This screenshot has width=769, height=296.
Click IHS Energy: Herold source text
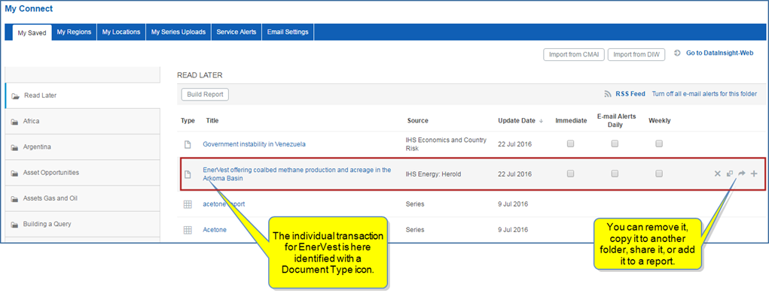(434, 174)
